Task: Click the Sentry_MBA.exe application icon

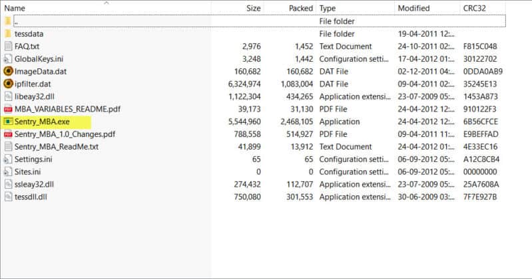Action: [x=8, y=122]
